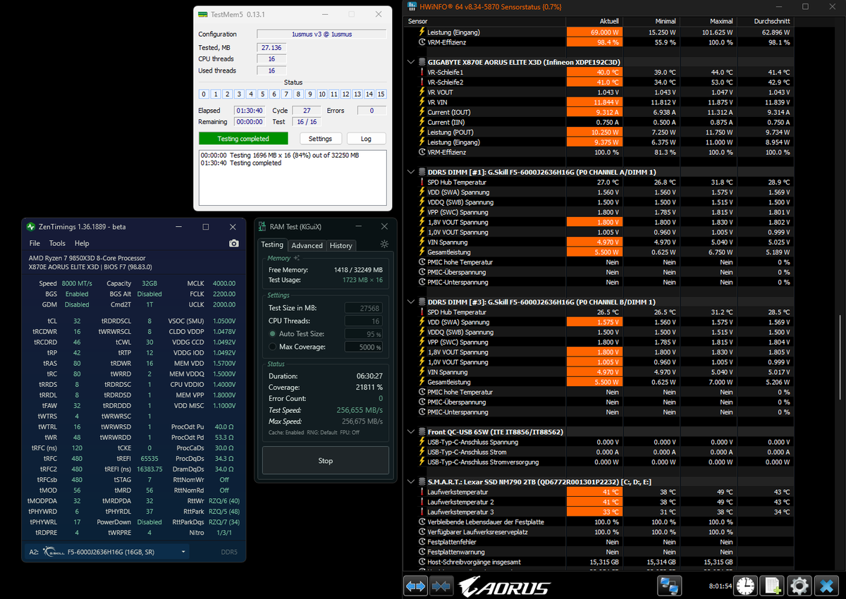The width and height of the screenshot is (846, 599).
Task: Click icon beside PMIC hohe Temperatur under DIMM [#3]
Action: click(422, 392)
